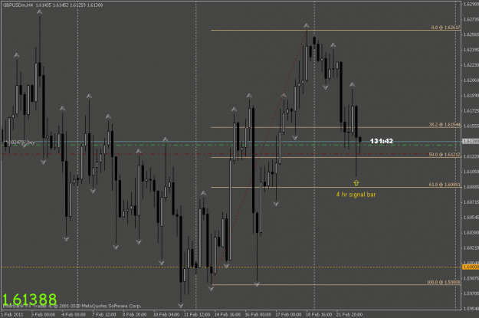Click the '18 Feb 16:00' time axis label
The width and height of the screenshot is (479, 318).
tap(319, 314)
